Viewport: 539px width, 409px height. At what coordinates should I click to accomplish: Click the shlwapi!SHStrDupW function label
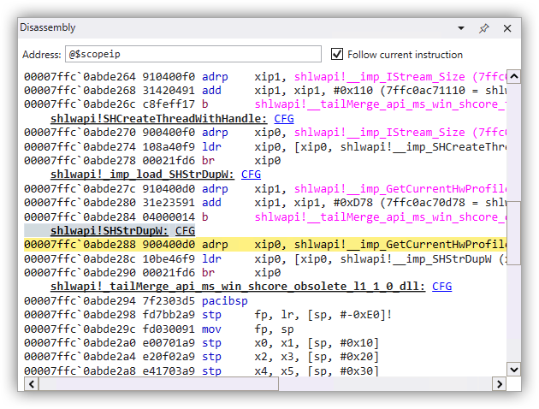(111, 230)
